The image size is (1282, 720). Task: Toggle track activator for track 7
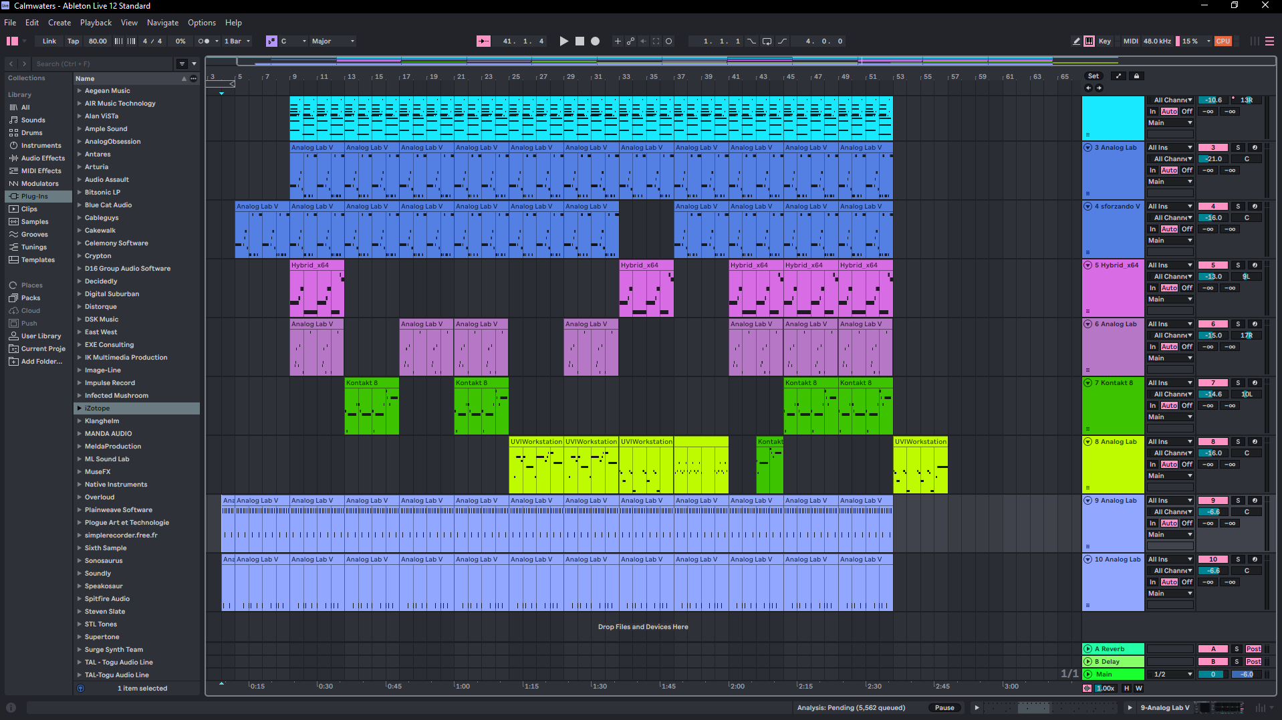click(x=1212, y=383)
